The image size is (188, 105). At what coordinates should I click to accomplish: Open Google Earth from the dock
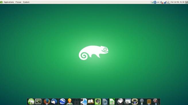63,102
